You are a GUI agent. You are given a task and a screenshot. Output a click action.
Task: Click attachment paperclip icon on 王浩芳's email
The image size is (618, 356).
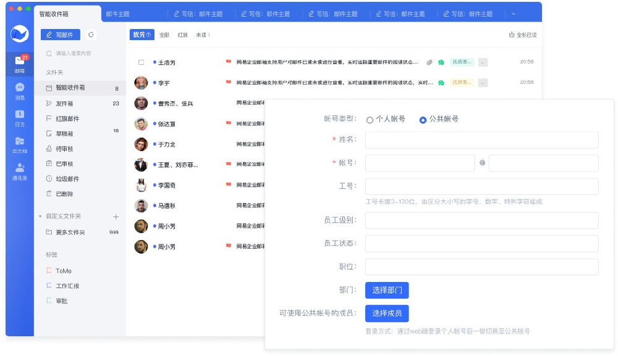click(430, 62)
